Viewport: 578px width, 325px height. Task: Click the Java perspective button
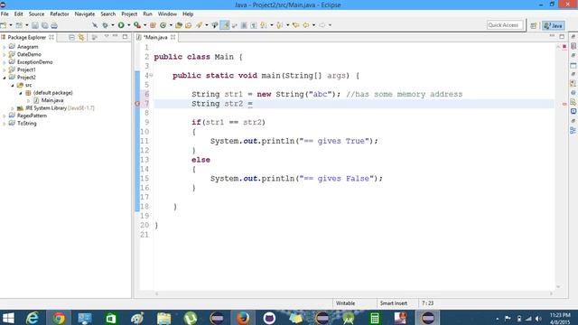click(x=554, y=25)
